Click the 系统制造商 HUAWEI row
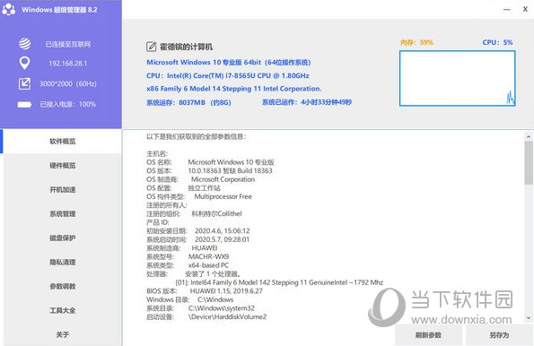The height and width of the screenshot is (346, 534). click(x=182, y=248)
